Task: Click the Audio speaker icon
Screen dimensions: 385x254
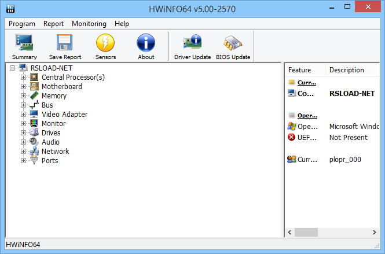Action: pyautogui.click(x=34, y=142)
